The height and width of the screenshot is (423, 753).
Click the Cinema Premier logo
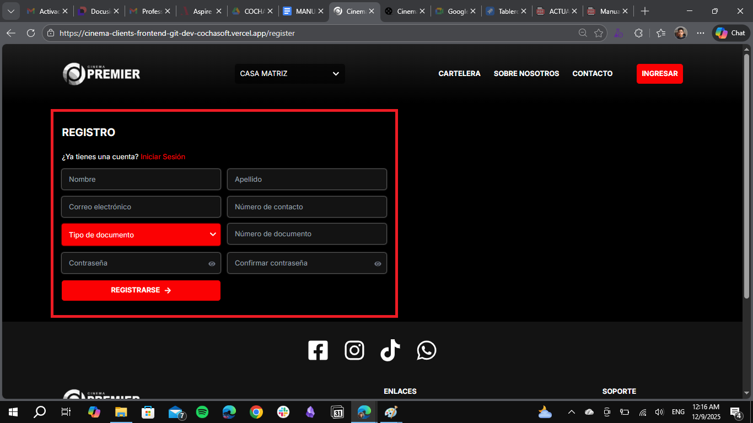pos(101,73)
